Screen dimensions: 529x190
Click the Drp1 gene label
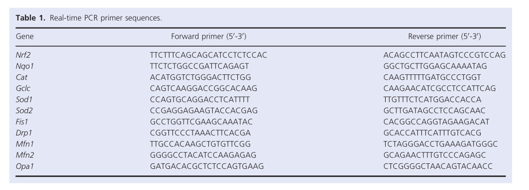24,133
